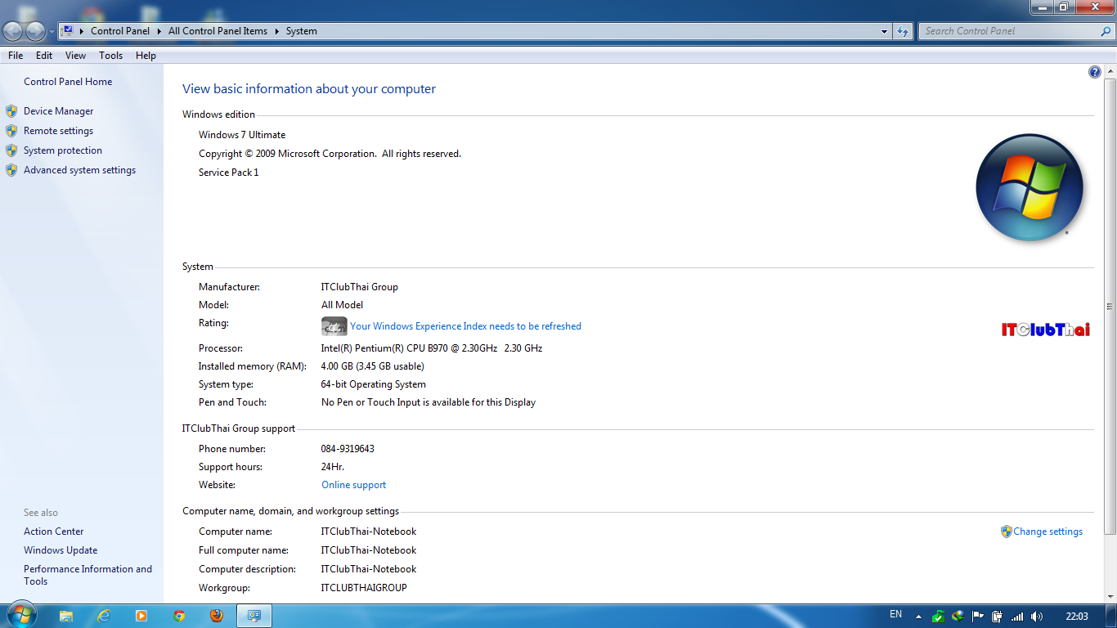
Task: Click the taskbar clock showing 22:03
Action: (1077, 616)
